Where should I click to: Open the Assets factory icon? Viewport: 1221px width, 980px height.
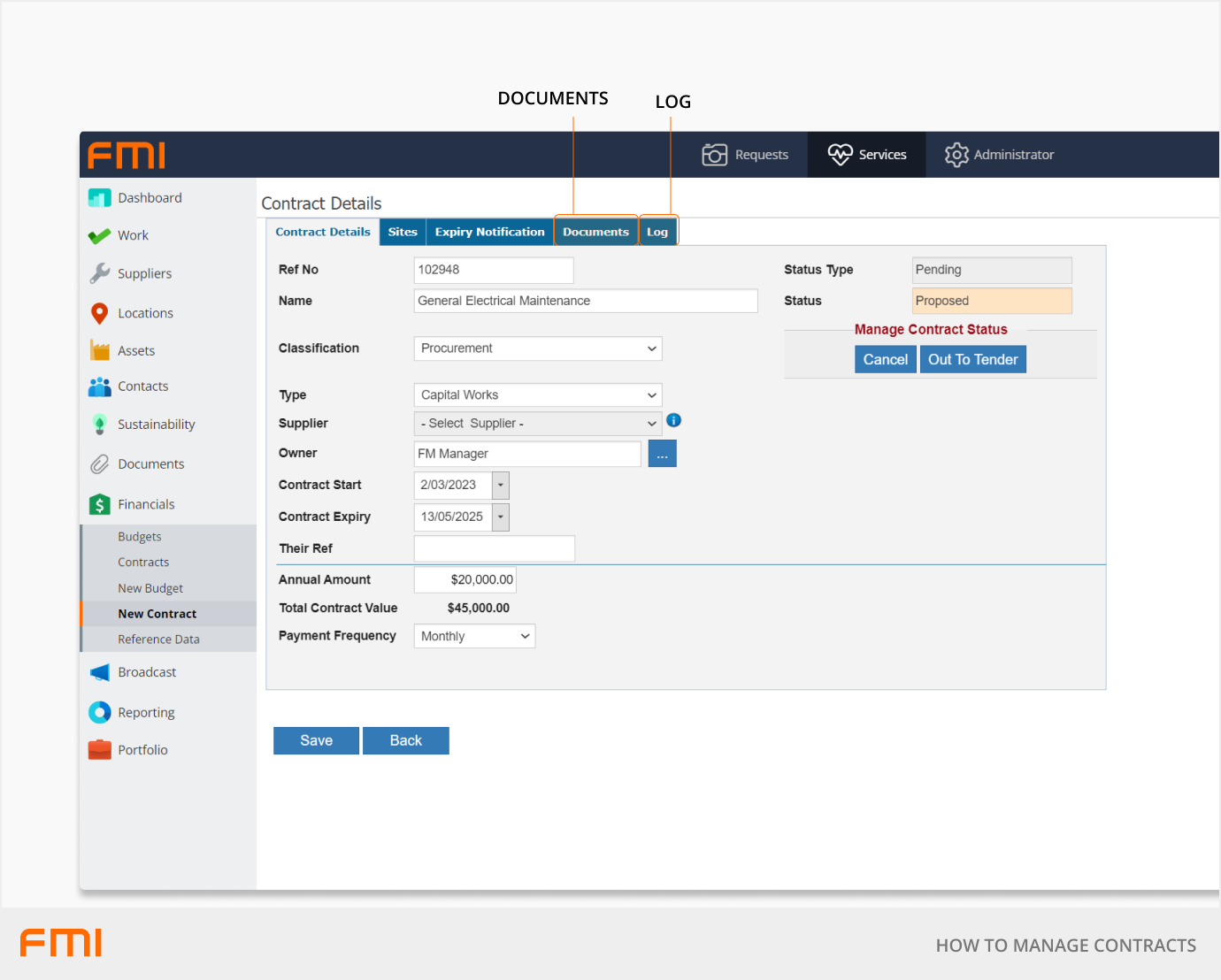pyautogui.click(x=99, y=350)
